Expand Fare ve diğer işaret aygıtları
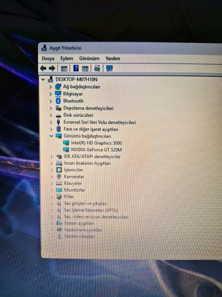222x297 pixels. click(x=51, y=129)
